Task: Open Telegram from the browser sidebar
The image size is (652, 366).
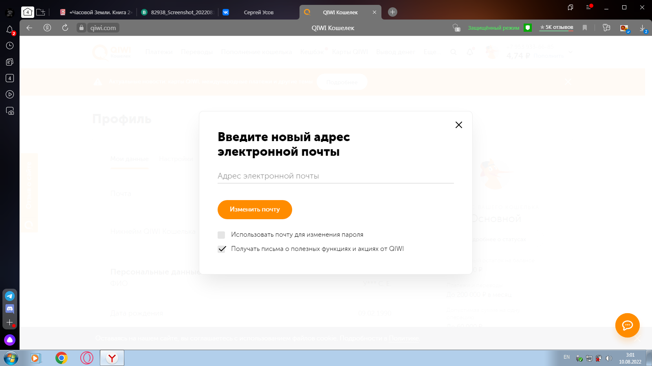Action: 10,296
